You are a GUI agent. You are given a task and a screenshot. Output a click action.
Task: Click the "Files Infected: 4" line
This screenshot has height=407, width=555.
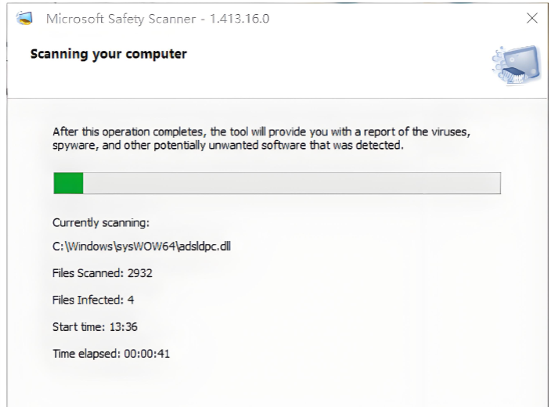[93, 300]
